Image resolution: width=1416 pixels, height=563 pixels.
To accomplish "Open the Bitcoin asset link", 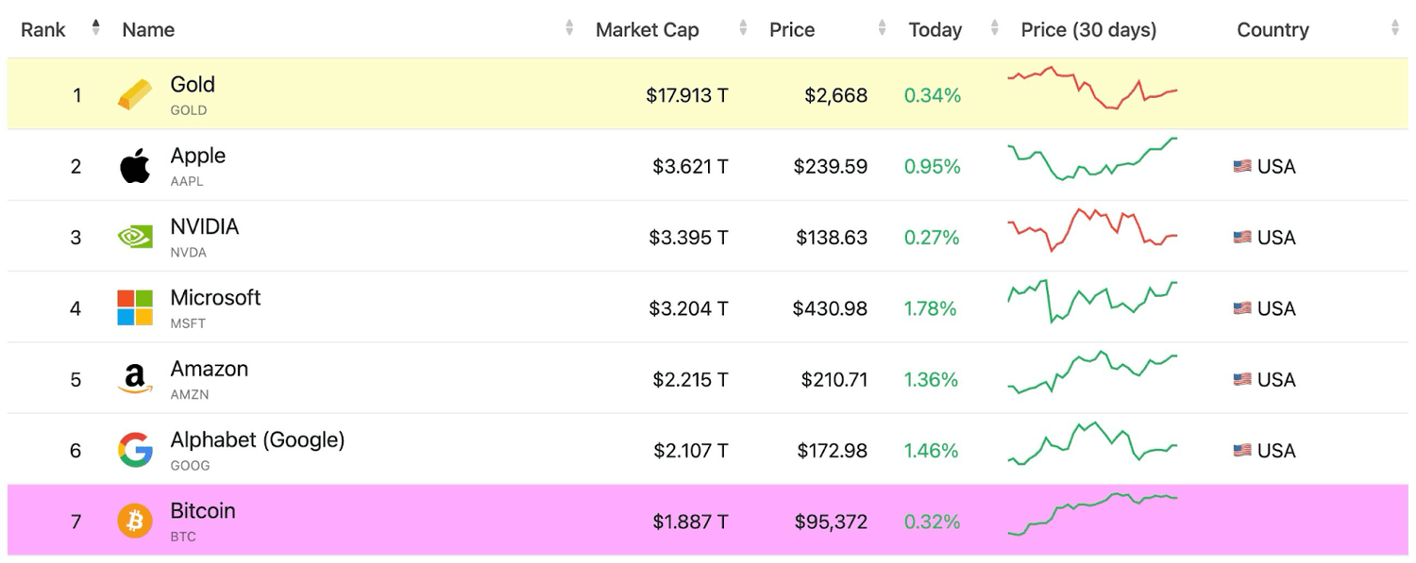I will (x=202, y=510).
